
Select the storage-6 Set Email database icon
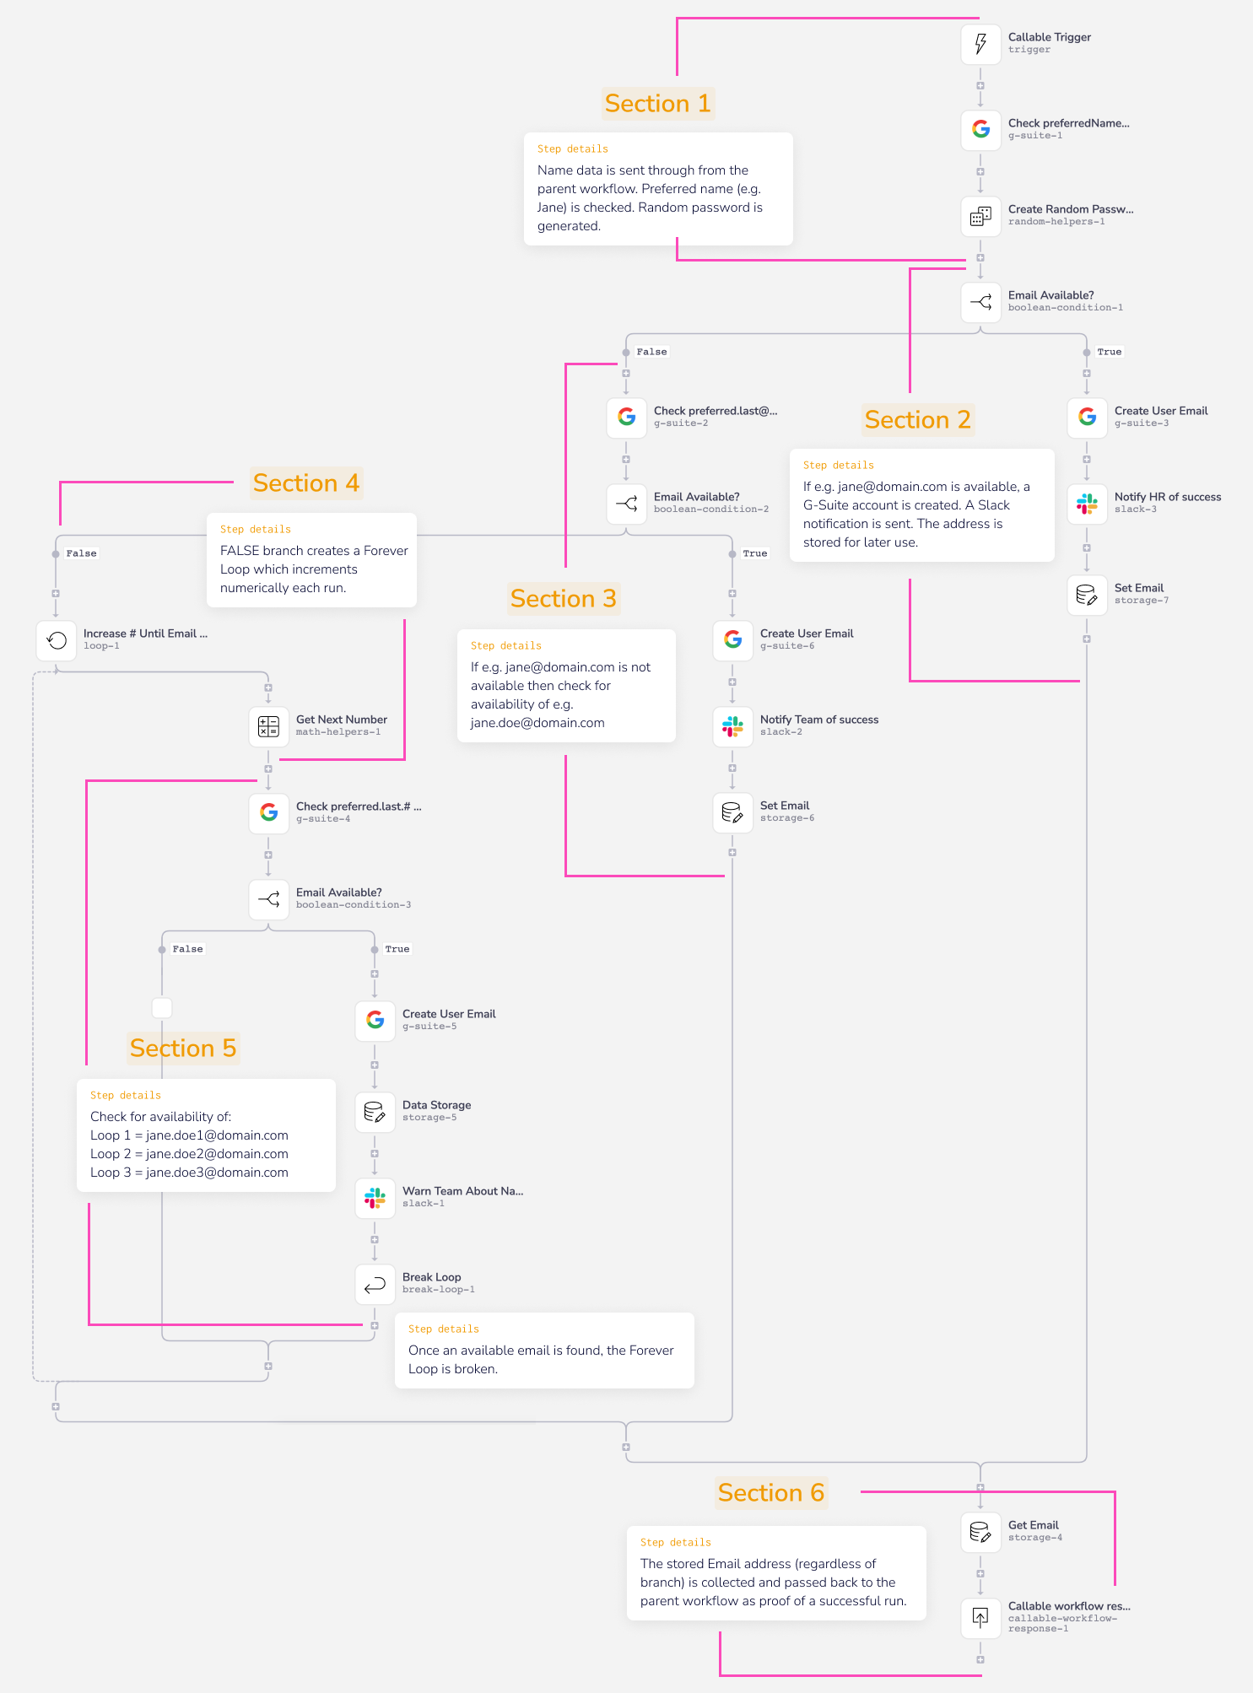click(732, 812)
